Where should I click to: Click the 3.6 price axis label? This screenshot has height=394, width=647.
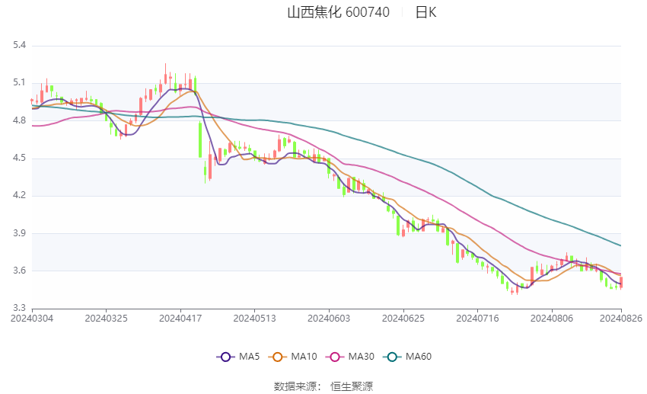(x=19, y=271)
